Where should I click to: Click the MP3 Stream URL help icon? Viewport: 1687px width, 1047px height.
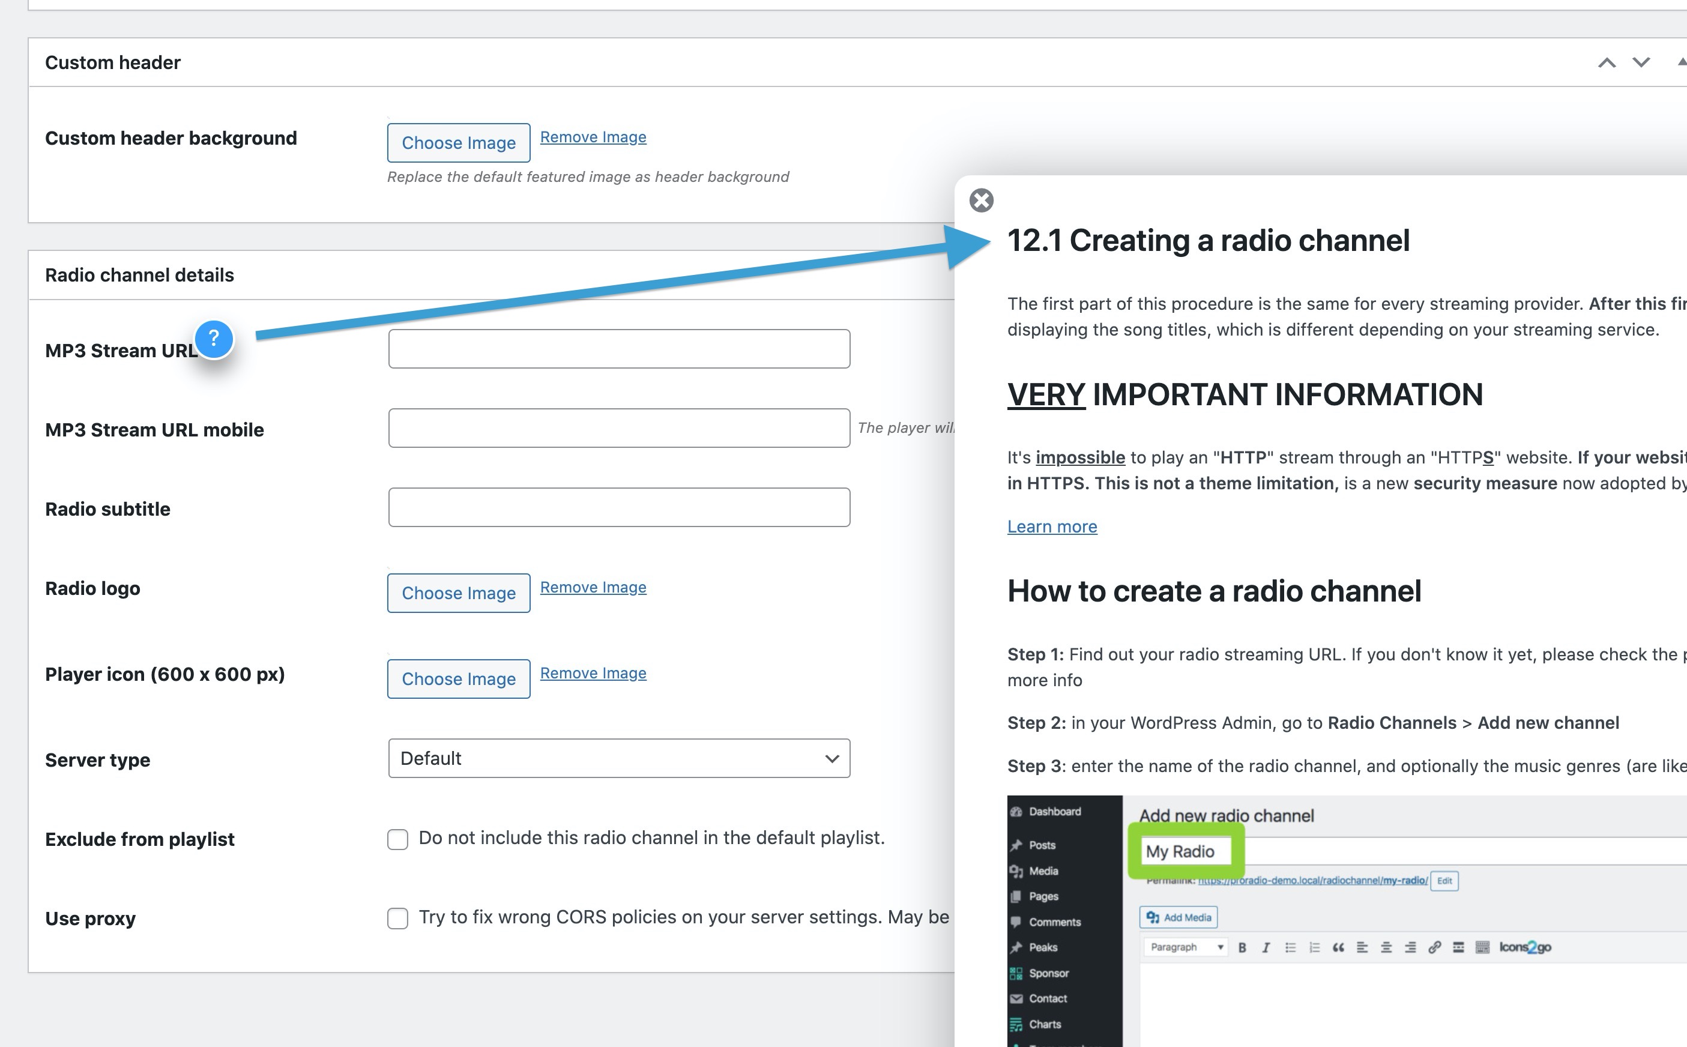pyautogui.click(x=214, y=340)
